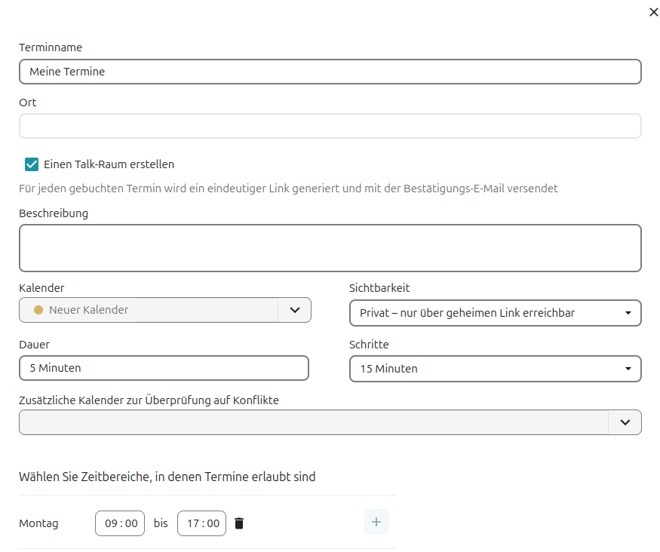Image resolution: width=660 pixels, height=552 pixels.
Task: Expand the conflict calendars dropdown chevron
Action: click(x=625, y=423)
